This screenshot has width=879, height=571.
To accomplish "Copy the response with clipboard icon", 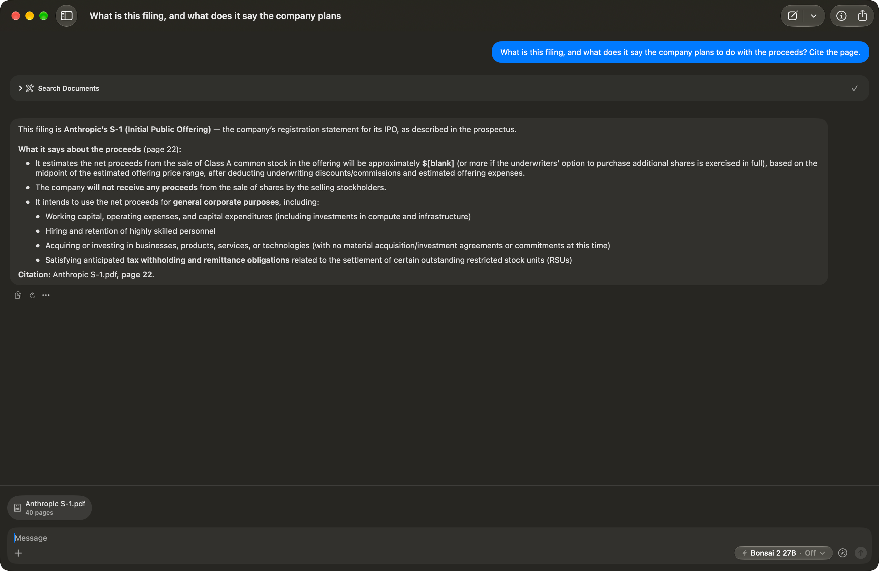I will 18,295.
